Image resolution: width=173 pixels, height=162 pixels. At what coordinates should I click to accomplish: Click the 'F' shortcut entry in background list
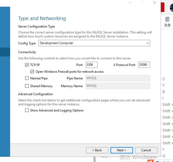[x=163, y=149]
